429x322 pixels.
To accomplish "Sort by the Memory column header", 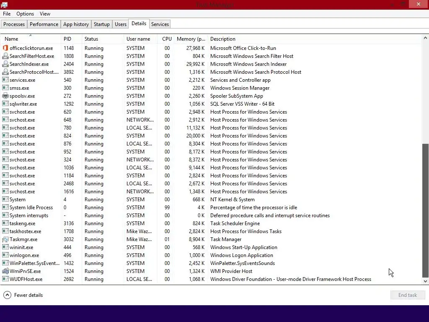I will click(x=191, y=39).
